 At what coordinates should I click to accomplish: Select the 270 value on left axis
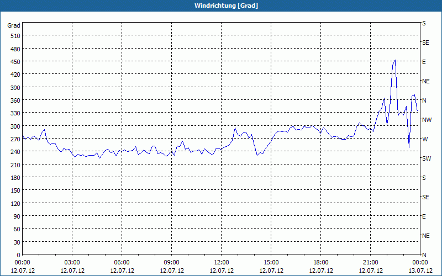coord(15,139)
